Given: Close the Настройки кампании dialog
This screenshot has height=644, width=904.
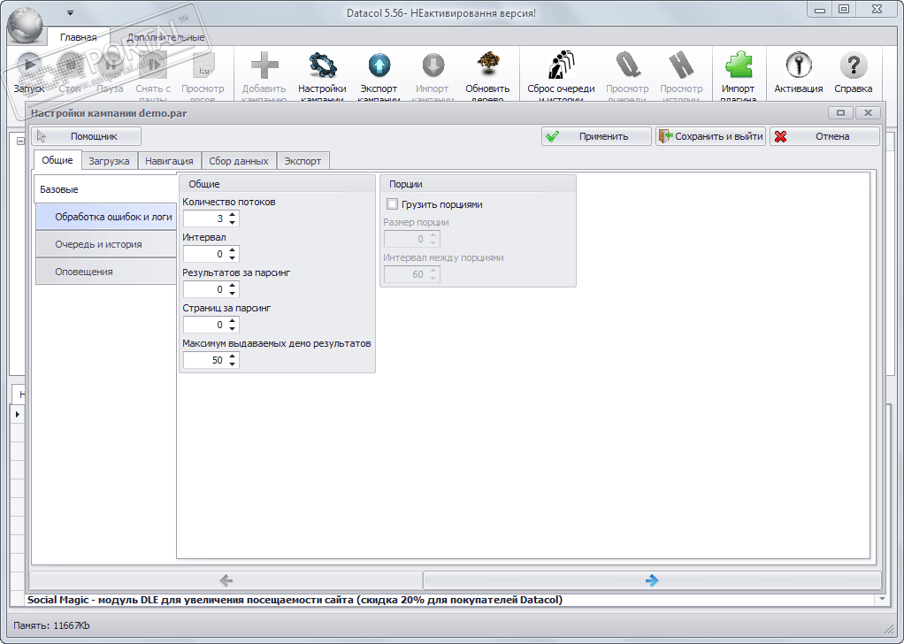Looking at the screenshot, I should click(x=868, y=113).
